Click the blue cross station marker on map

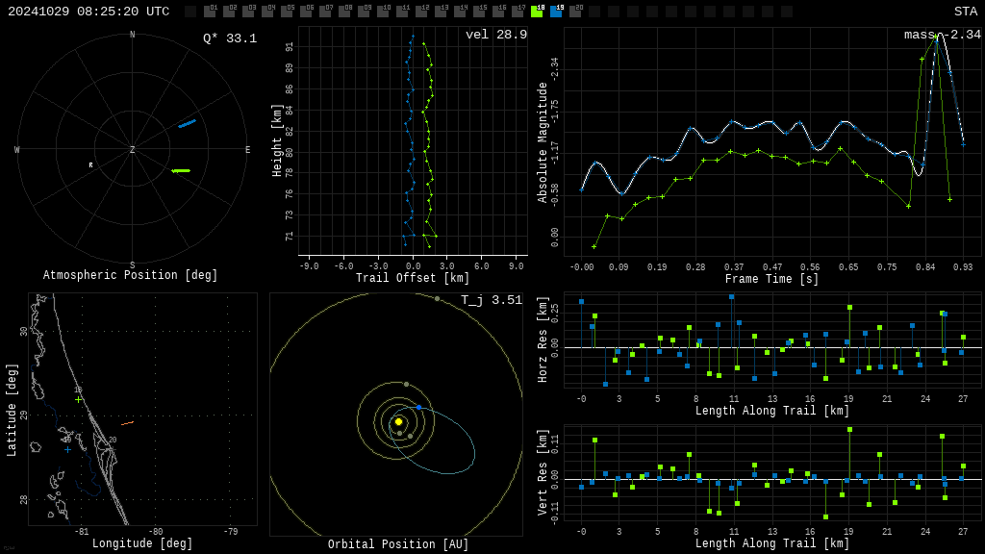point(67,449)
